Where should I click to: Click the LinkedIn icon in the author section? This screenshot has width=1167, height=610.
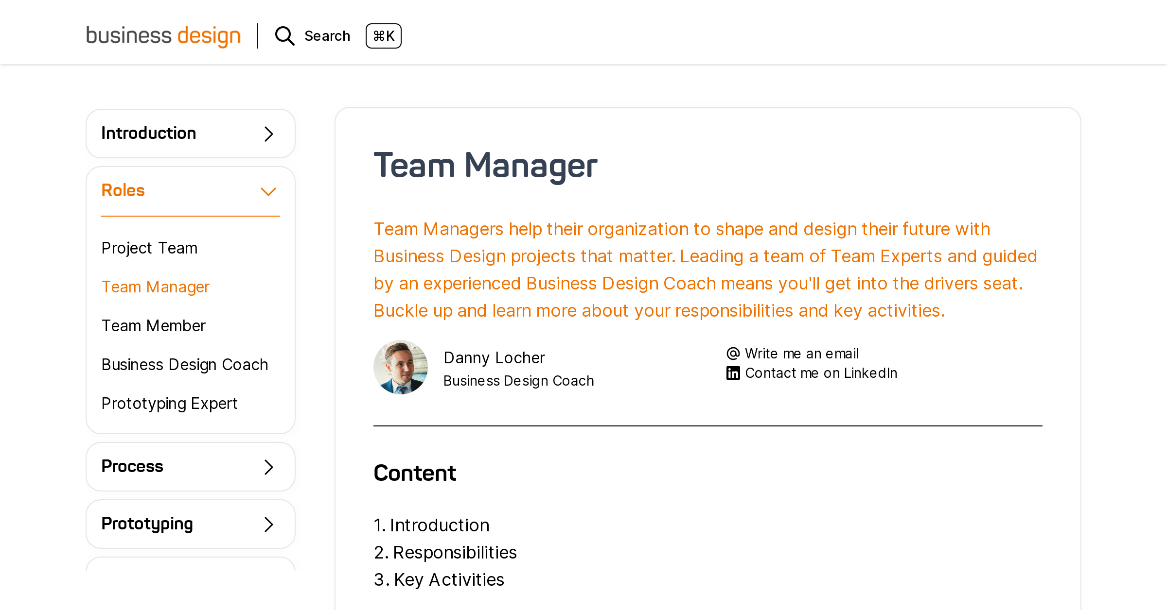pyautogui.click(x=732, y=373)
